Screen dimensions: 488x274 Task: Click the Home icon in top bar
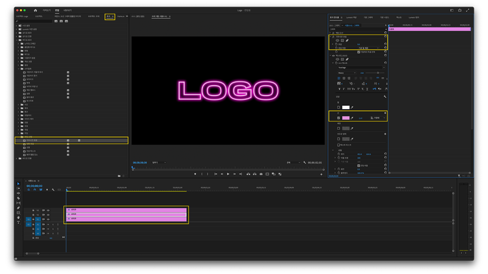point(35,10)
